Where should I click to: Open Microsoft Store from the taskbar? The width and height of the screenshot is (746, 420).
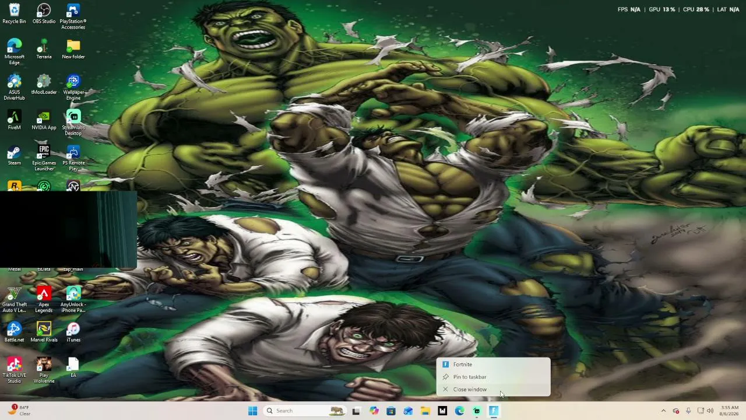tap(391, 411)
